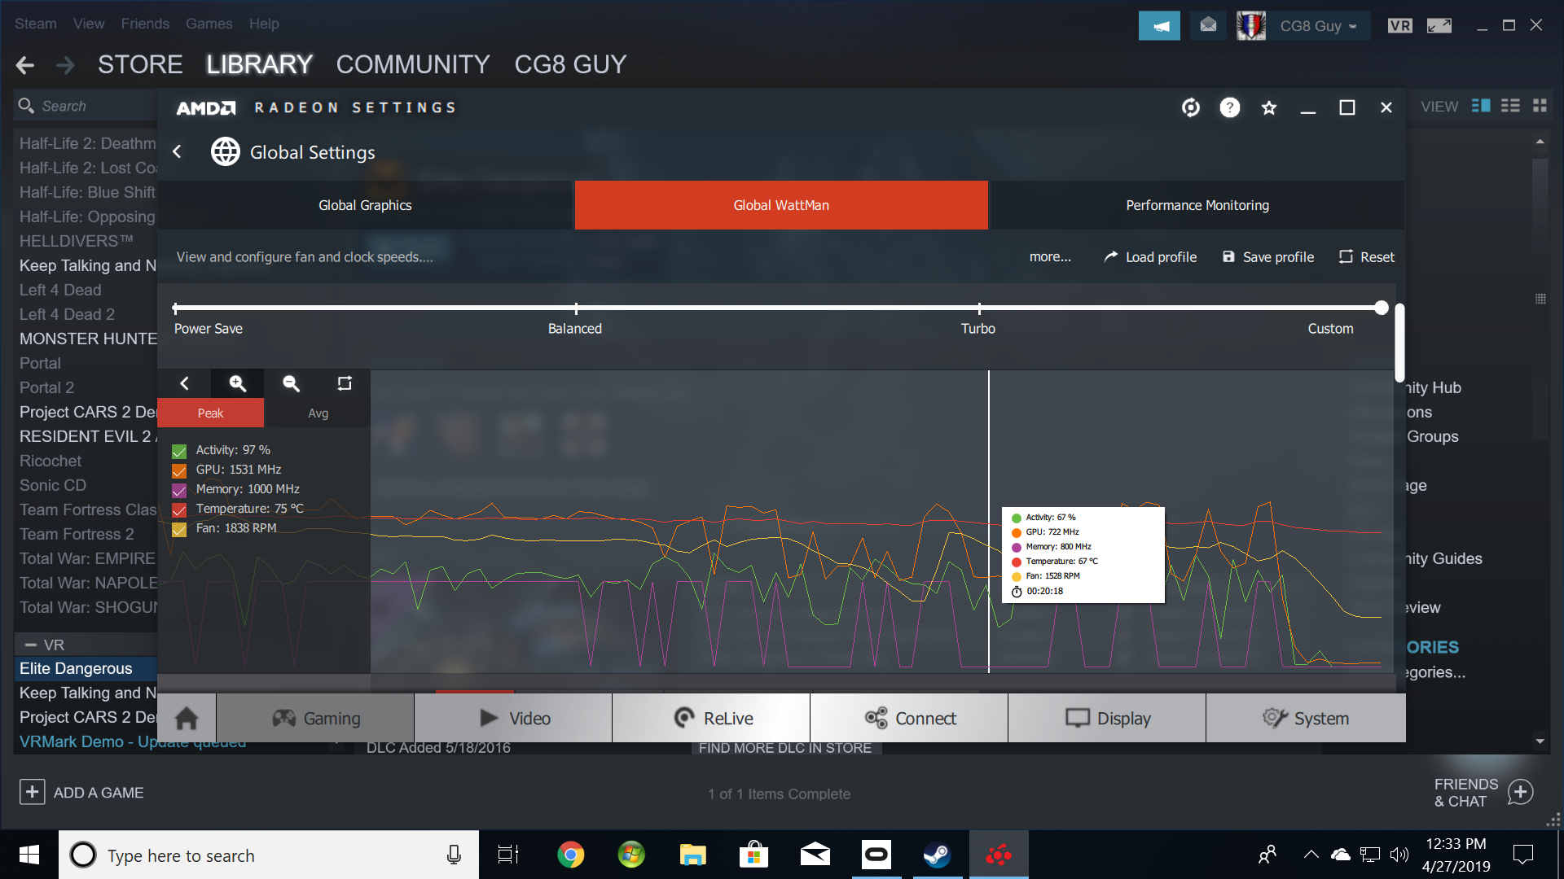Viewport: 1564px width, 879px height.
Task: Go back from Global Settings
Action: point(177,151)
